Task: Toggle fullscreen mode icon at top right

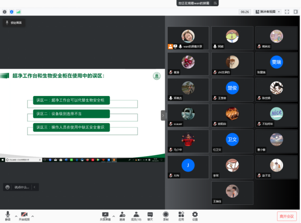Action: [287, 11]
